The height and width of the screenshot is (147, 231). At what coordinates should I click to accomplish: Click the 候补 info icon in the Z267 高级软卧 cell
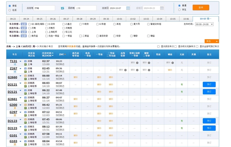[126, 70]
